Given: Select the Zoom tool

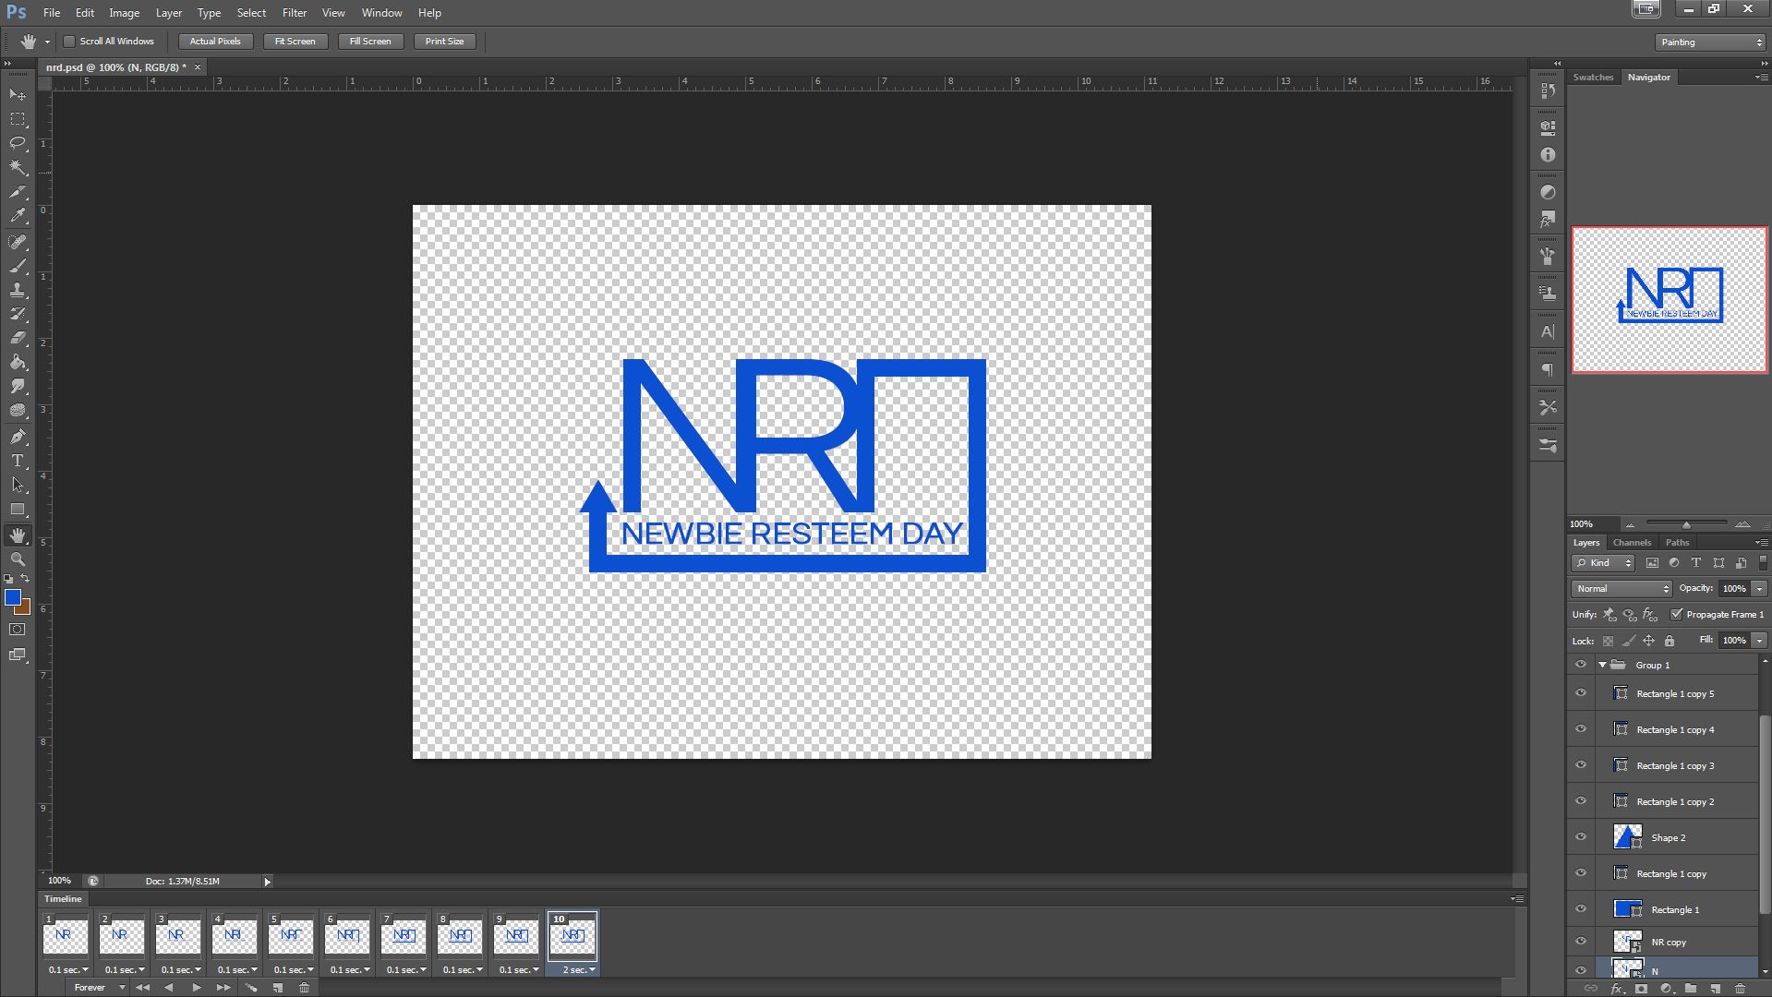Looking at the screenshot, I should coord(18,559).
